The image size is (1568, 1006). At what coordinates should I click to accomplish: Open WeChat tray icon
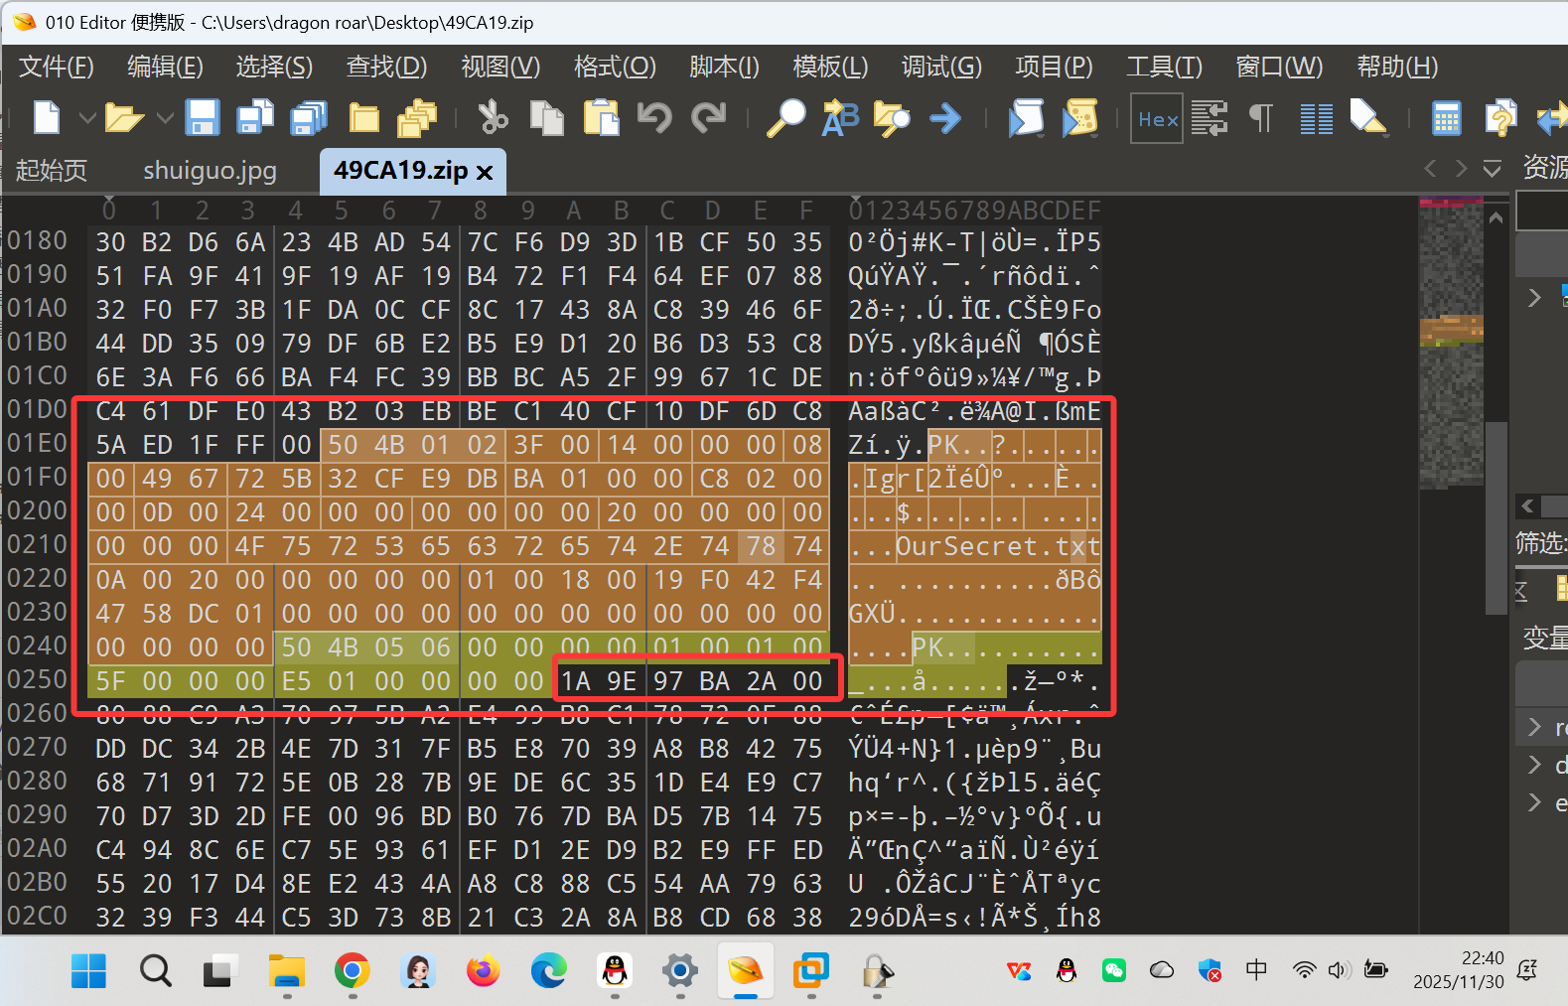(1114, 970)
